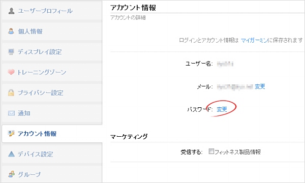Click the device settings triangle icon
Image resolution: width=305 pixels, height=183 pixels.
[11, 154]
